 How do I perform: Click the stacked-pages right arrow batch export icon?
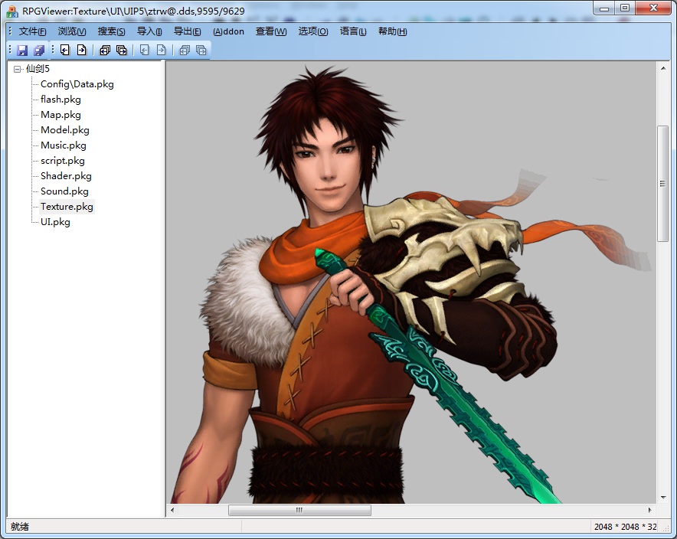coord(121,50)
